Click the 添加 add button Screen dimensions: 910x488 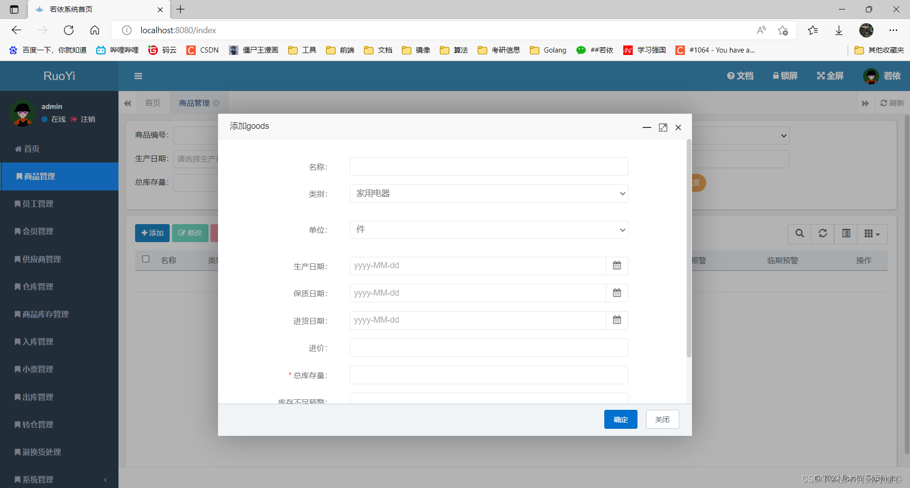coord(152,233)
